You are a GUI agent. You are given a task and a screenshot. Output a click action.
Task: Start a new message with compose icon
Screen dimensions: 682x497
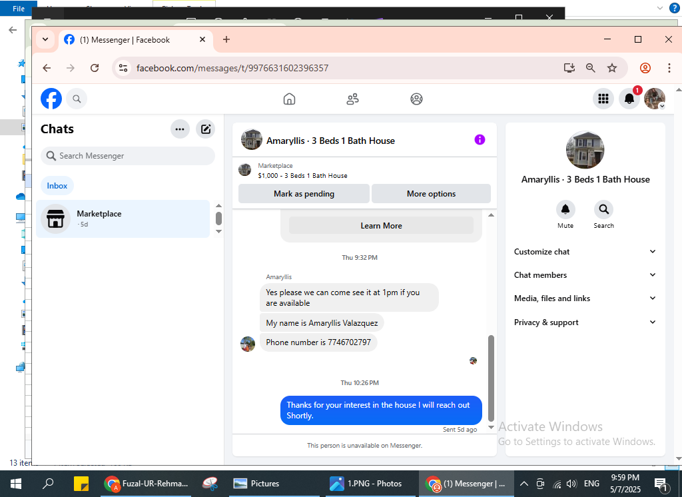coord(205,129)
